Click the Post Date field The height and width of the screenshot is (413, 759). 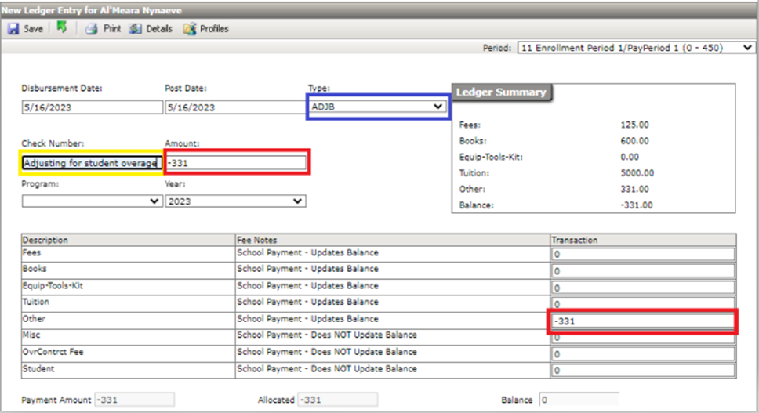(234, 107)
